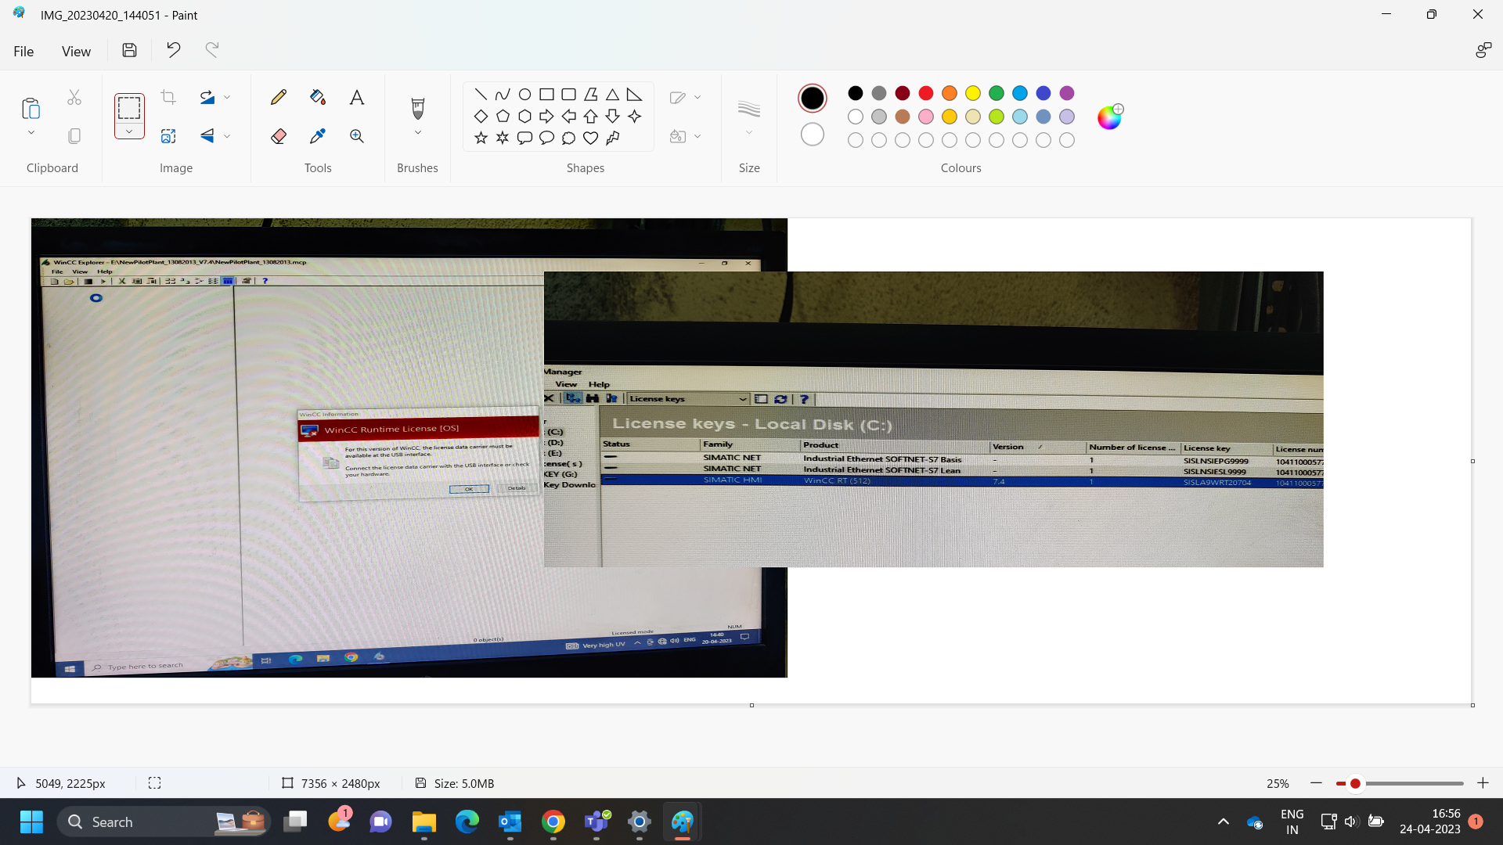Click the zoom in plus button
Image resolution: width=1503 pixels, height=845 pixels.
click(x=1483, y=783)
